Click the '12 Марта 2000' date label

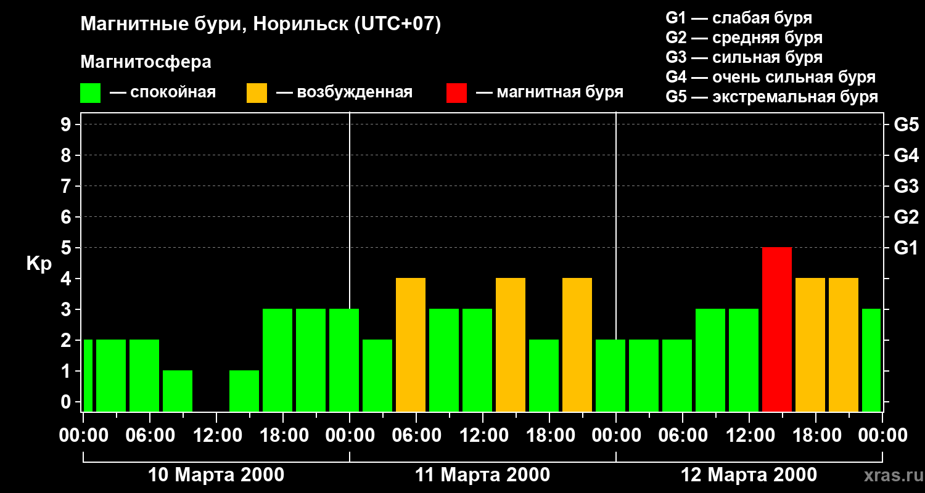click(x=749, y=475)
